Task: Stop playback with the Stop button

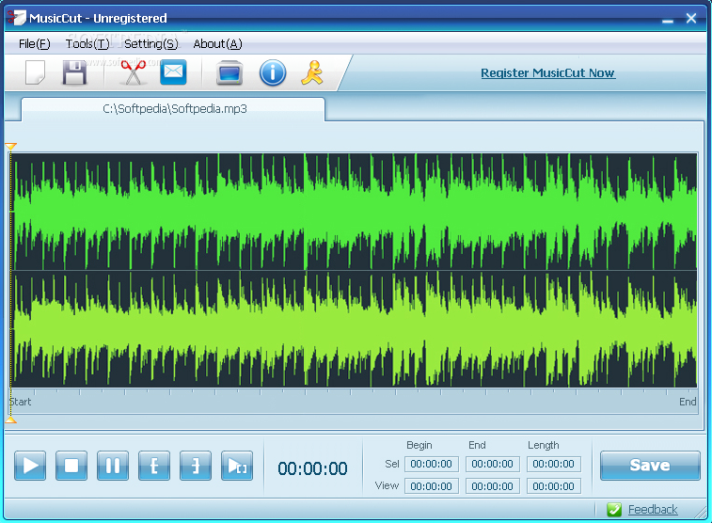Action: 71,466
